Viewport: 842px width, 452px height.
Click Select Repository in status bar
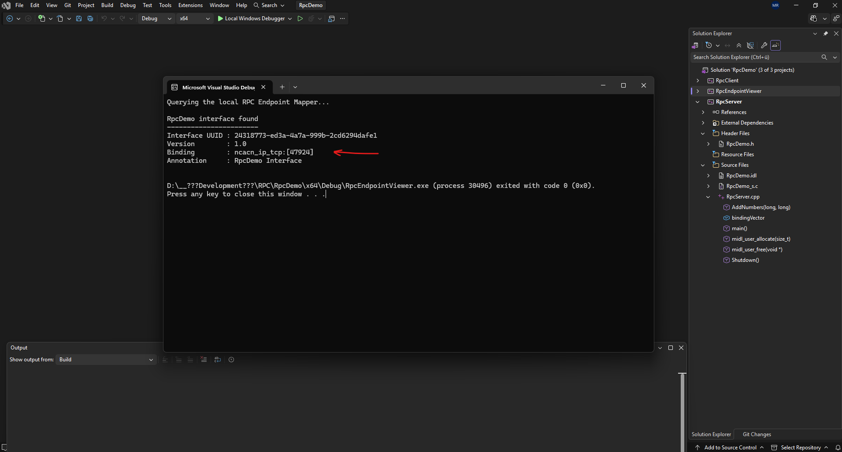click(x=800, y=448)
